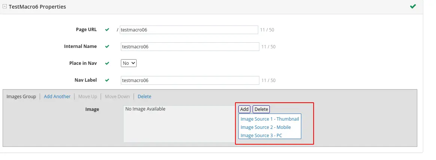Click the green check beside Internal Name
The image size is (436, 160).
click(107, 46)
